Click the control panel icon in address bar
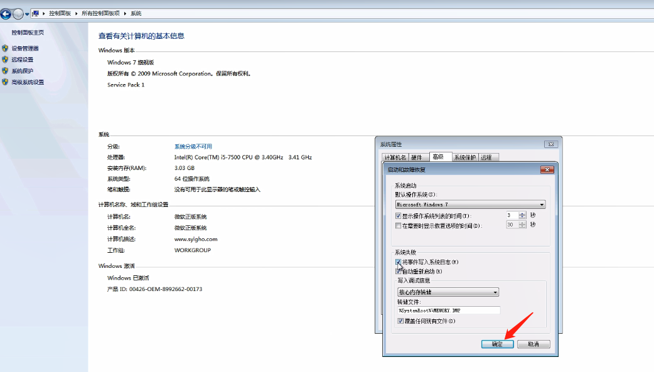 [35, 13]
